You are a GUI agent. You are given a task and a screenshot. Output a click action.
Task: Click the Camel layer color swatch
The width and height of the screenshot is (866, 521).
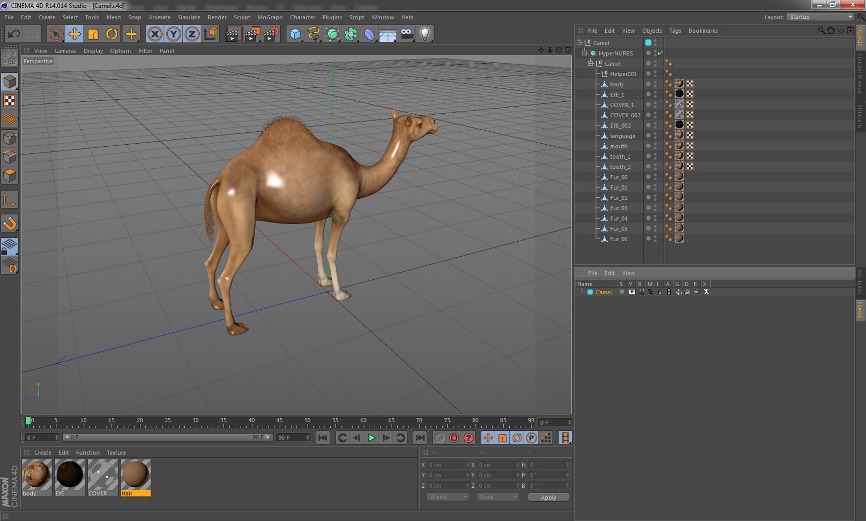(590, 292)
